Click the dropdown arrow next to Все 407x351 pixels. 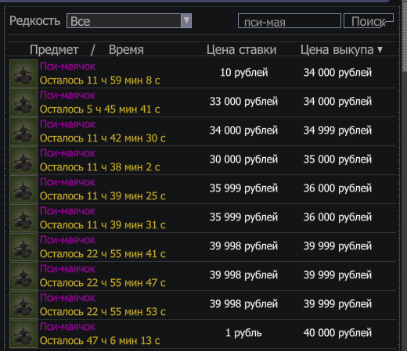pos(186,21)
